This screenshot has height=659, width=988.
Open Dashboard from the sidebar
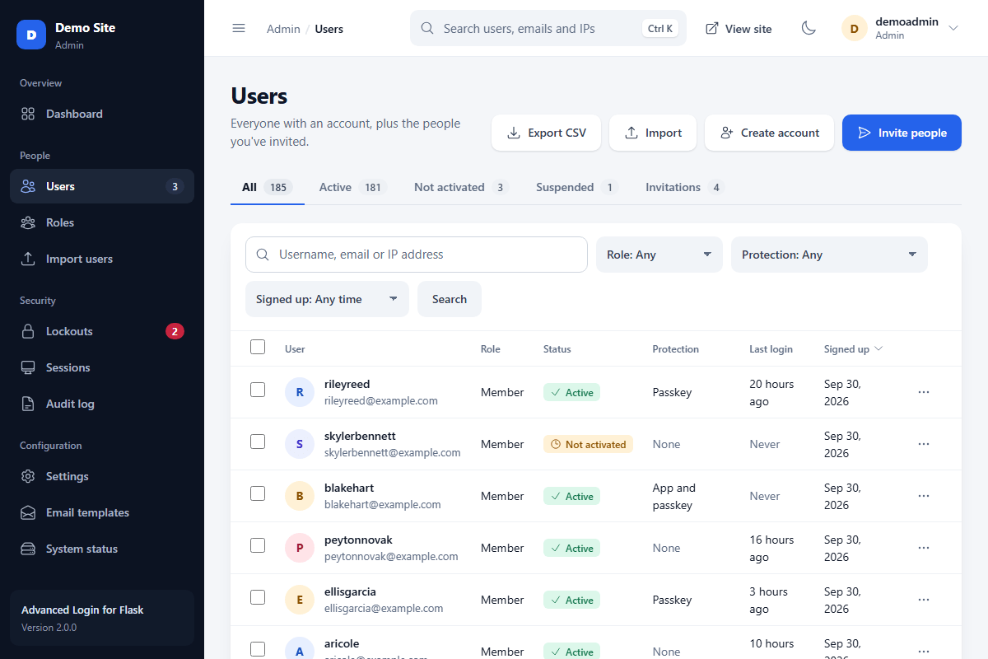(102, 114)
